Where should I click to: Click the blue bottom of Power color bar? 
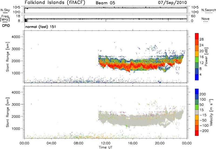tap(197, 77)
